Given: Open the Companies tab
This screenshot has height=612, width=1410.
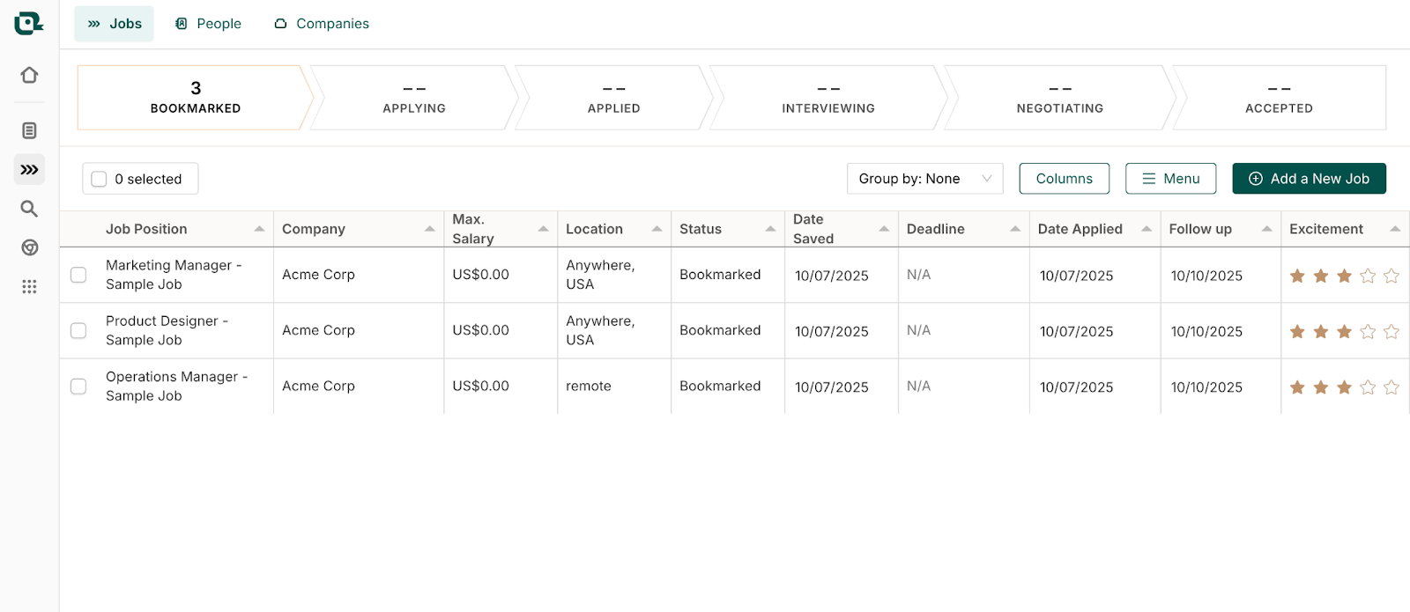Looking at the screenshot, I should 322,24.
